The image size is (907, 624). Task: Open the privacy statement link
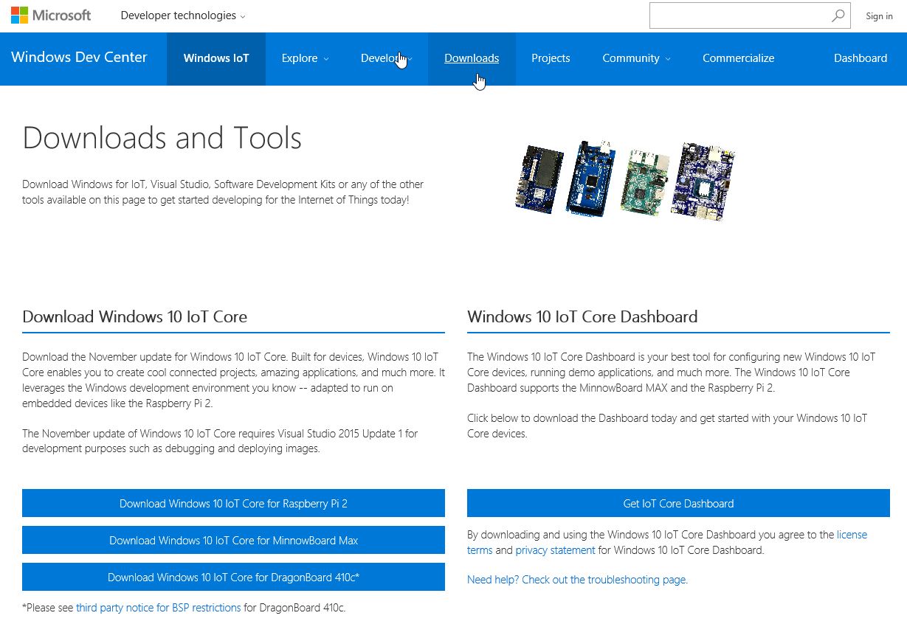click(x=555, y=550)
